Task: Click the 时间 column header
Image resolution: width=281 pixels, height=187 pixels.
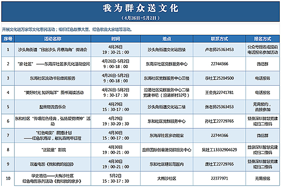Action: click(110, 39)
